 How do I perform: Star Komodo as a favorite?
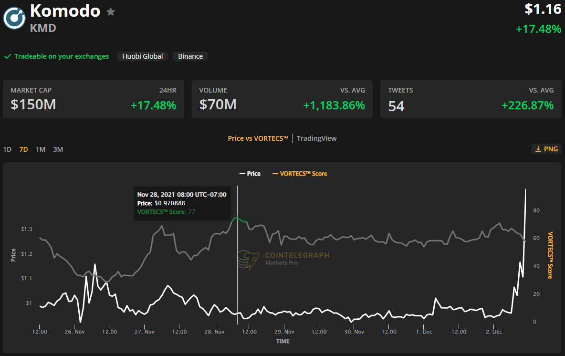(x=111, y=12)
